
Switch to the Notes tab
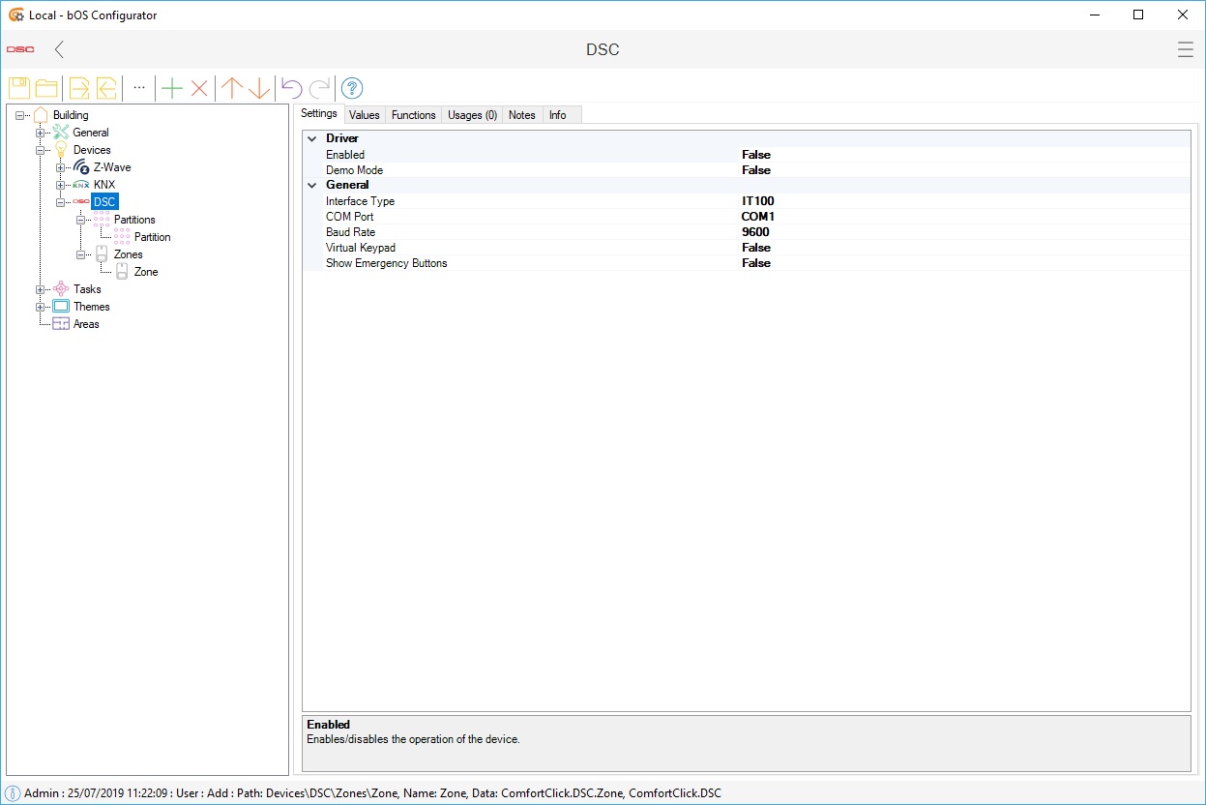tap(522, 115)
